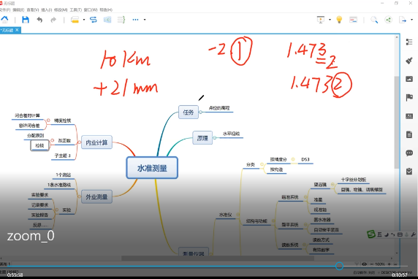Viewport: 418px width, 279px height.
Task: Open the comments speech-bubble side panel
Action: pos(409,153)
